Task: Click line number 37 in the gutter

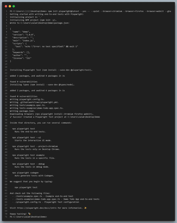Action: click(x=6, y=117)
